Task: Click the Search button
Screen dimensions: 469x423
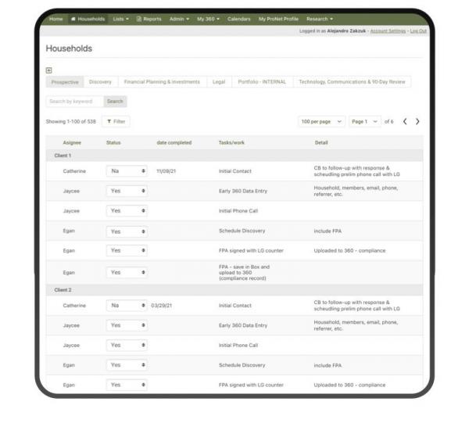Action: coord(115,102)
